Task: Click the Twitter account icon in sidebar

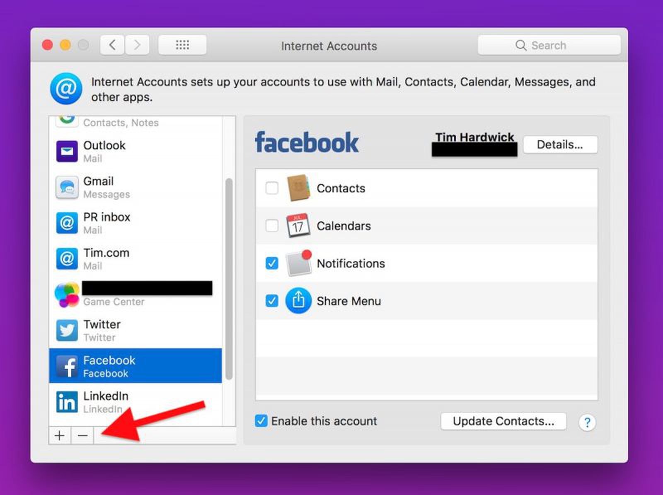Action: tap(67, 330)
